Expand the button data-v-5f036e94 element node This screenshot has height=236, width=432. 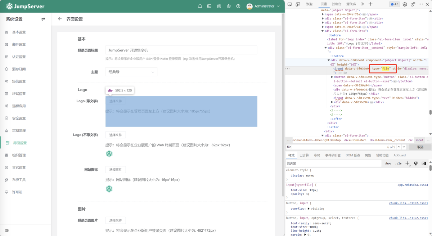tap(332, 77)
